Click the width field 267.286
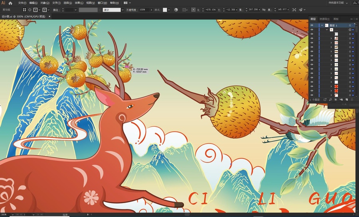The width and height of the screenshot is (359, 217). [253, 10]
